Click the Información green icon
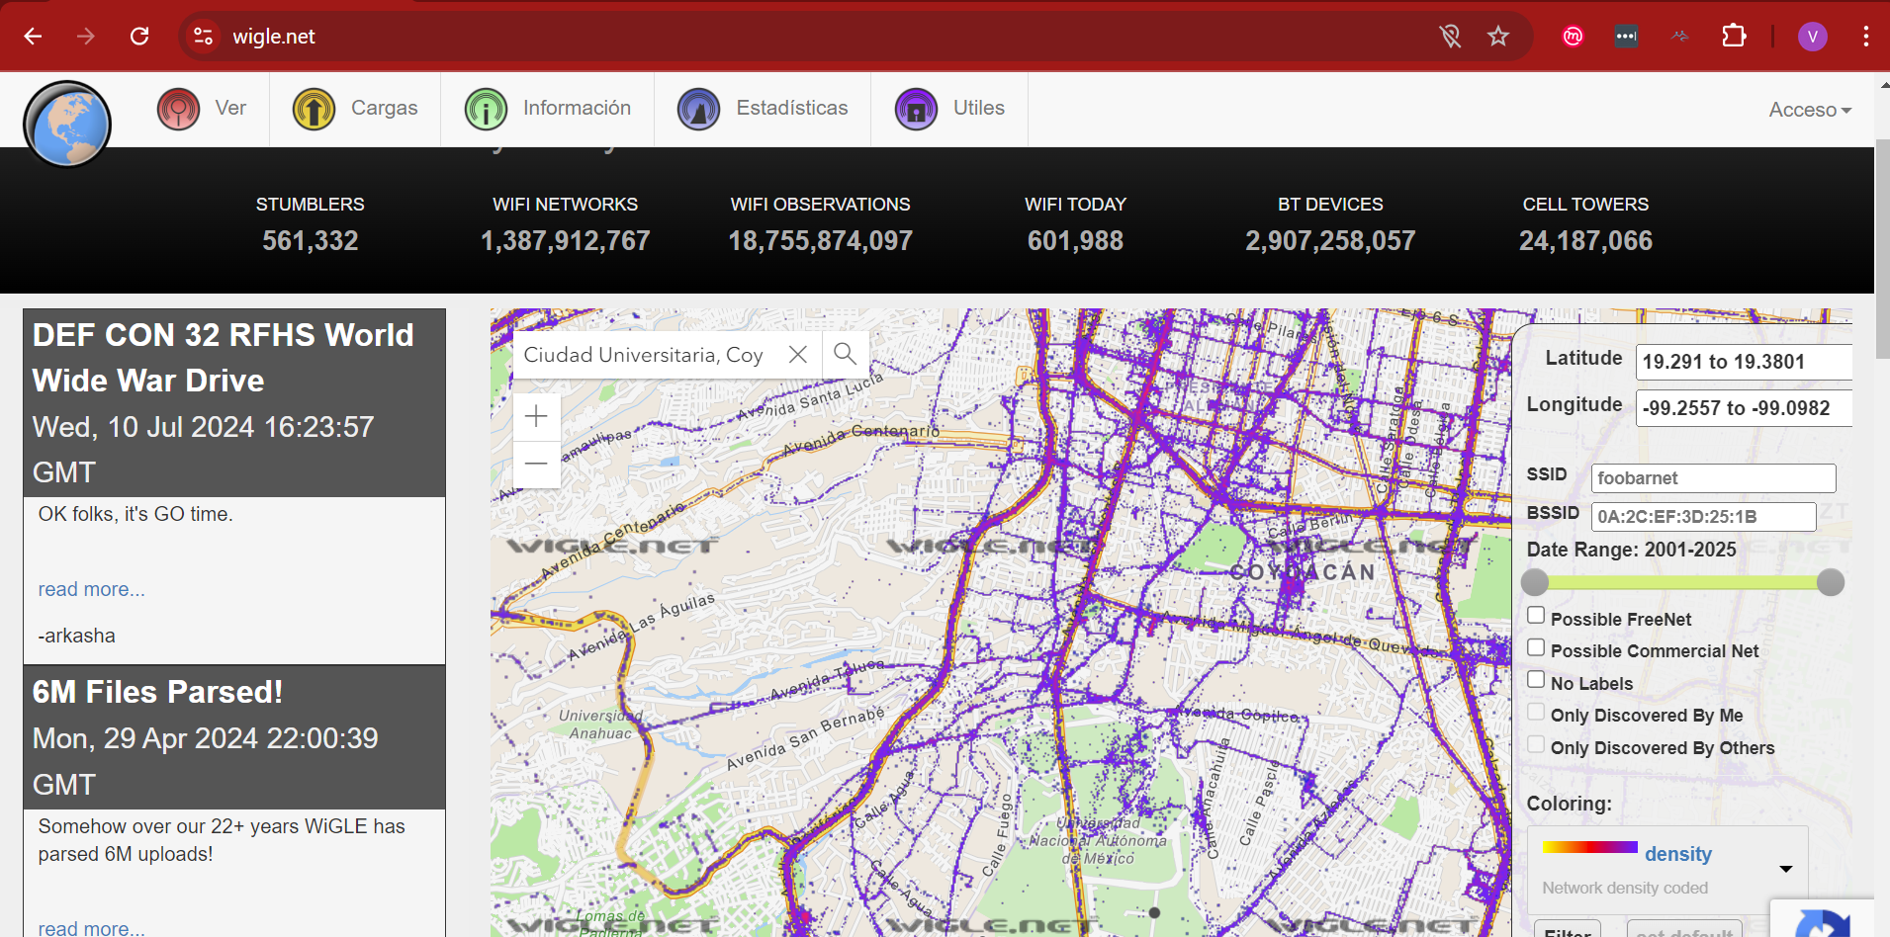The width and height of the screenshot is (1890, 937). pyautogui.click(x=486, y=109)
